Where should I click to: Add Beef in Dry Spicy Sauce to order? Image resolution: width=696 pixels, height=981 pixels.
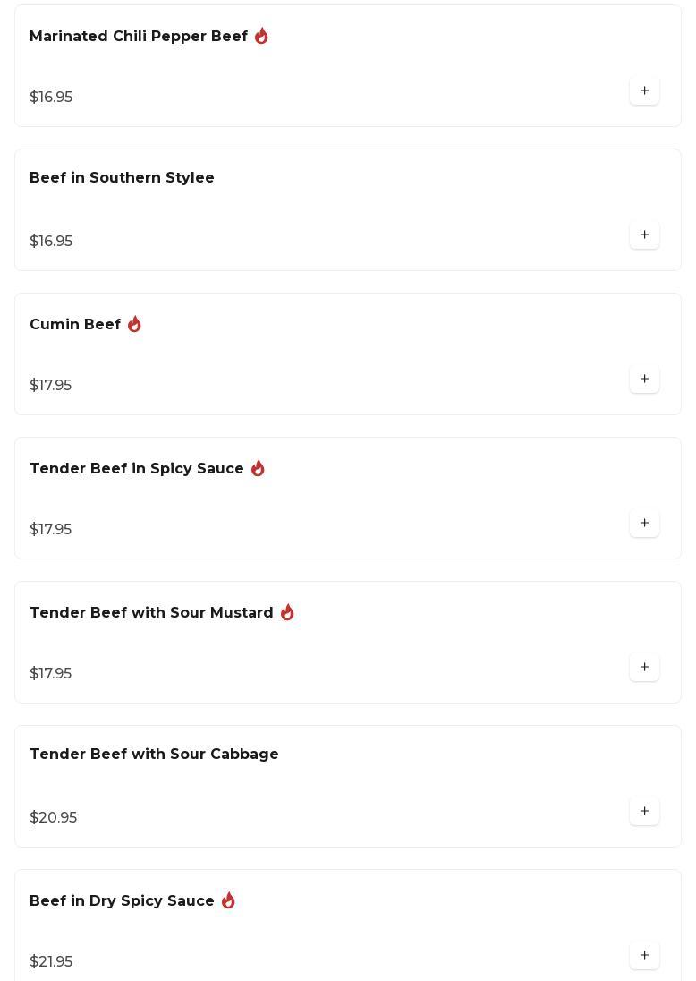(644, 955)
